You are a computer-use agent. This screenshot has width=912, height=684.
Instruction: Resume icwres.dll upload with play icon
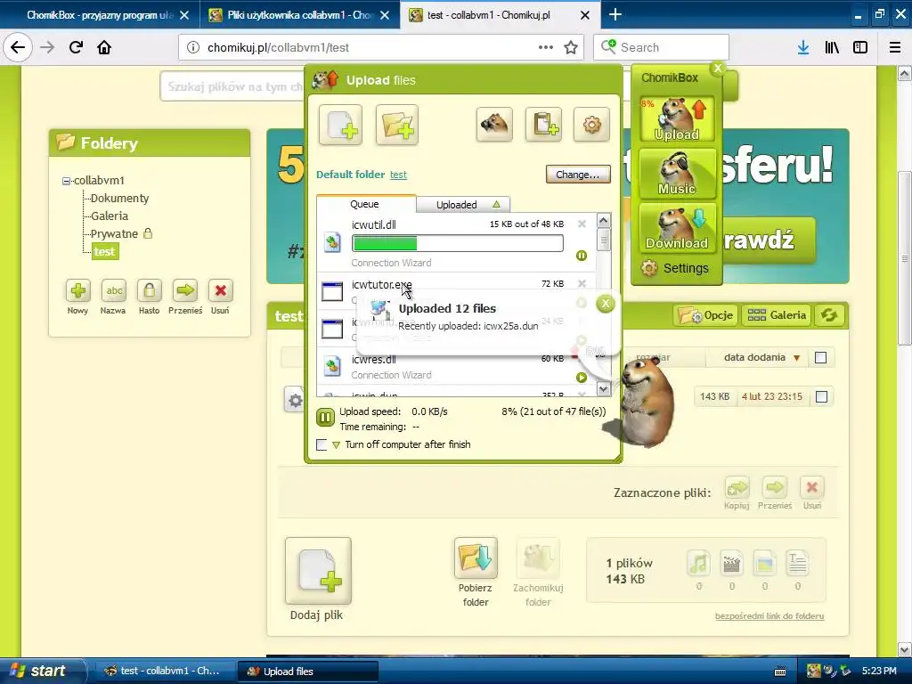581,378
